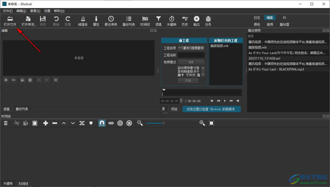The width and height of the screenshot is (330, 187).
Task: Open the History (历史) toolbar icon
Action: (x=185, y=21)
